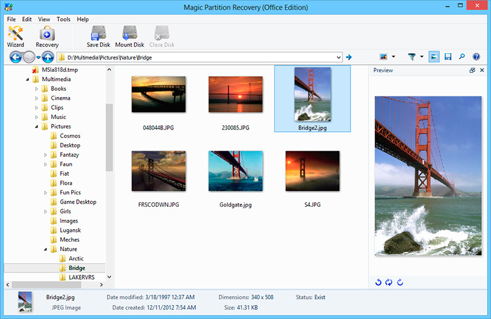
Task: Open the filter options dropdown arrow
Action: point(422,56)
